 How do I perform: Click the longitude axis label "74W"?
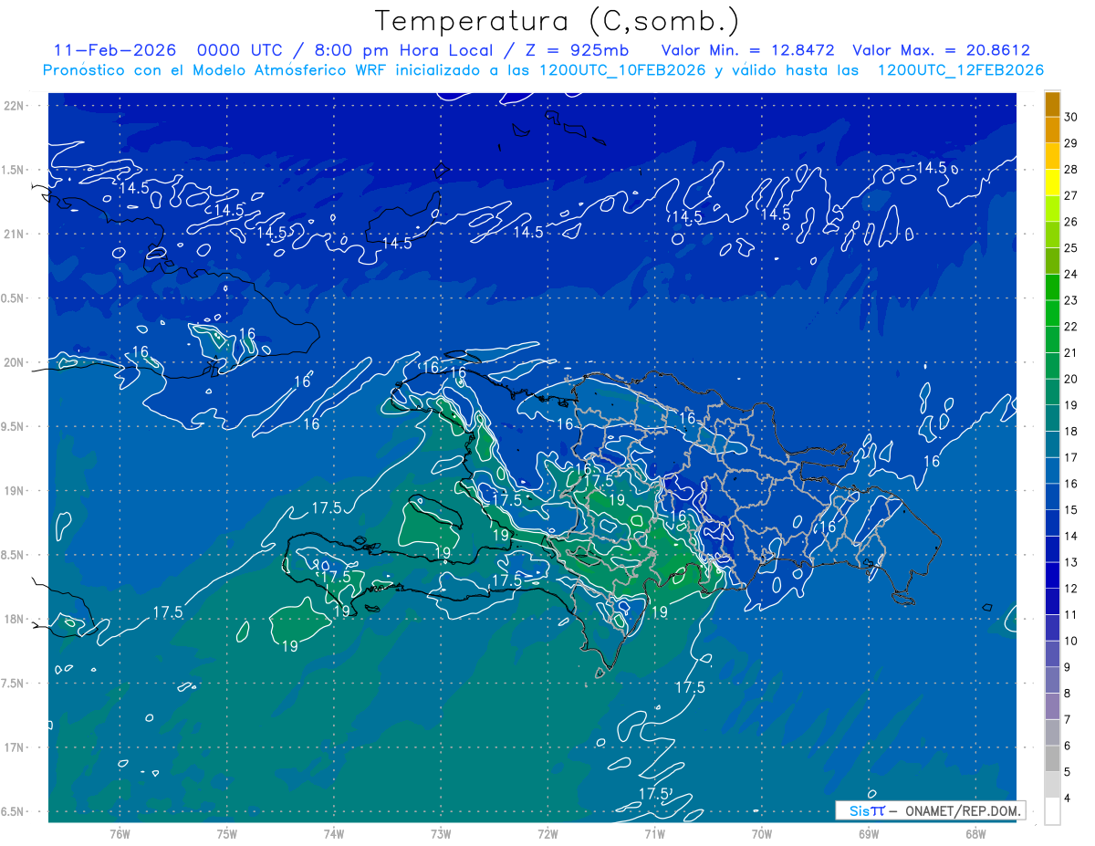point(334,834)
